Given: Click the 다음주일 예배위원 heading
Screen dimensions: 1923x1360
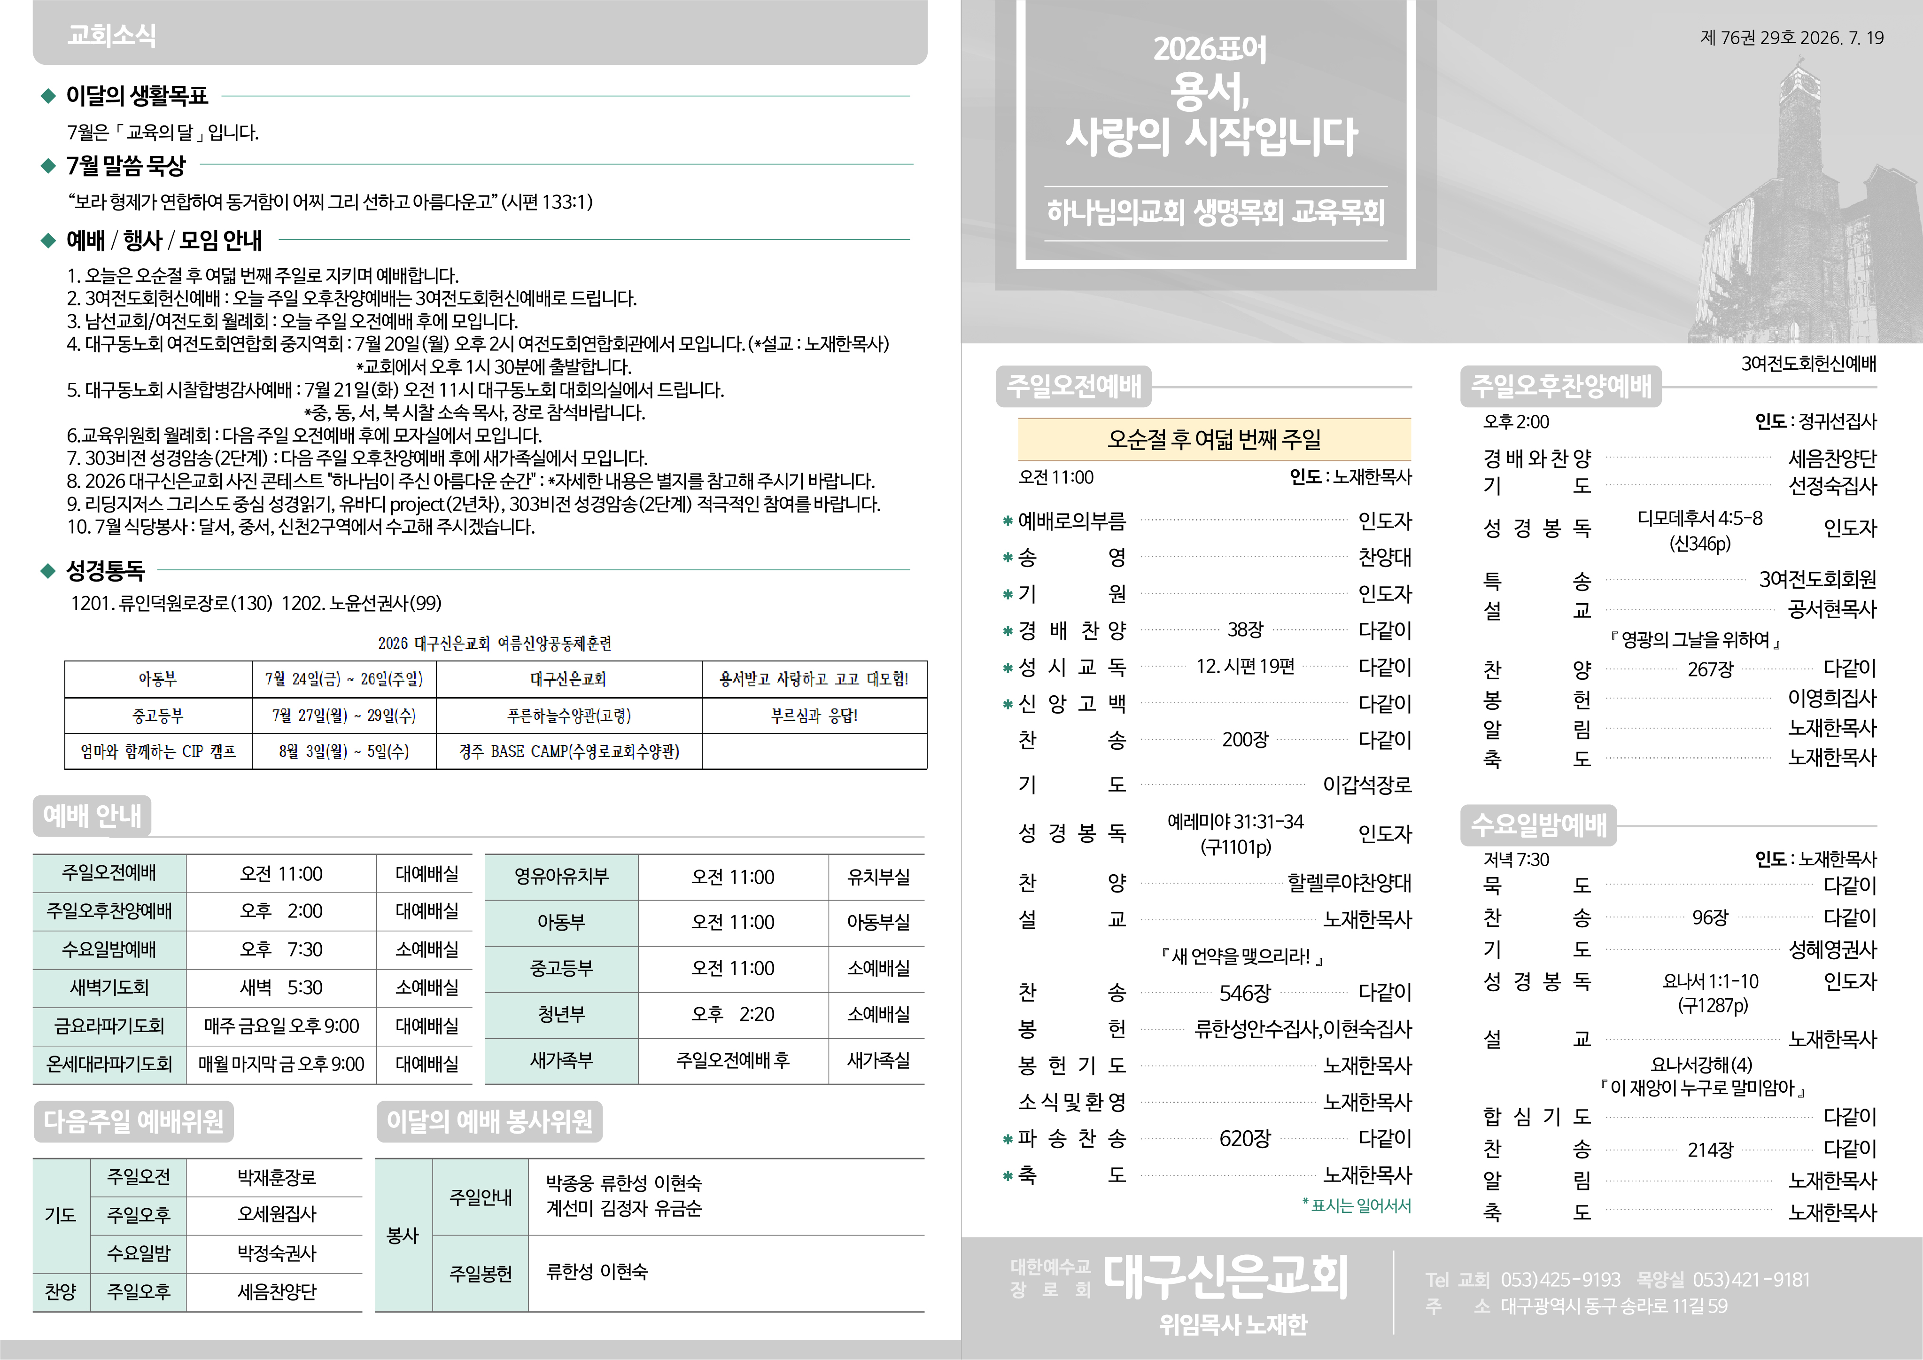Looking at the screenshot, I should 133,1121.
